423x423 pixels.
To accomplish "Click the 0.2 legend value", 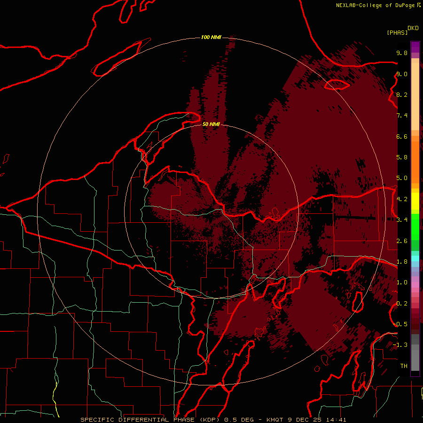I will (x=402, y=304).
